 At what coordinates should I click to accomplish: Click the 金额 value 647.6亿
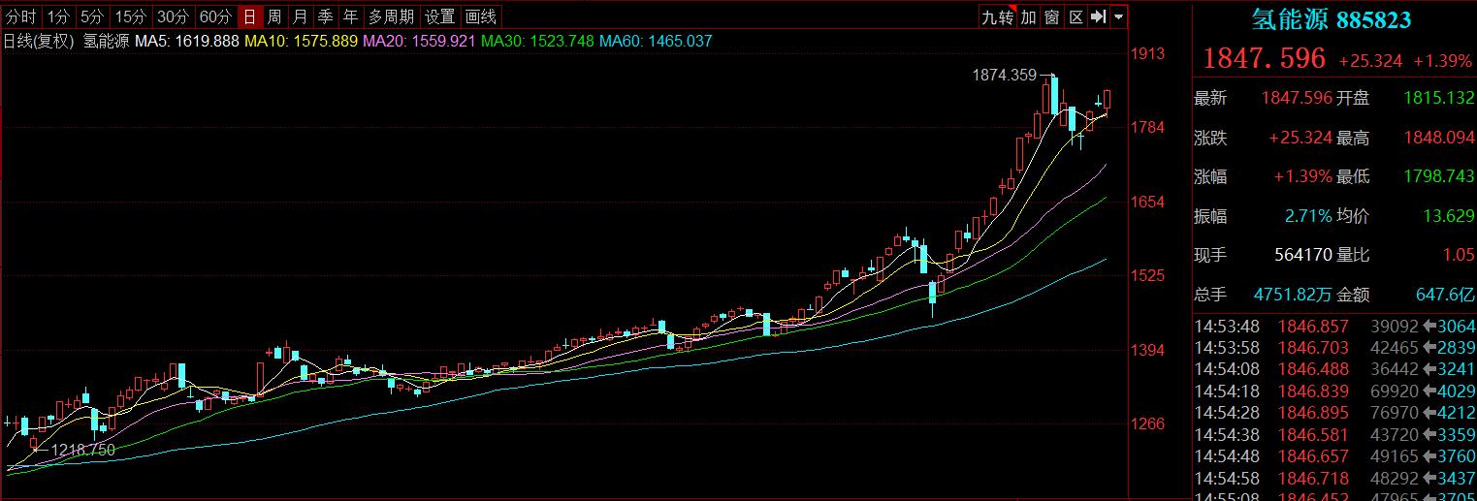pyautogui.click(x=1445, y=294)
